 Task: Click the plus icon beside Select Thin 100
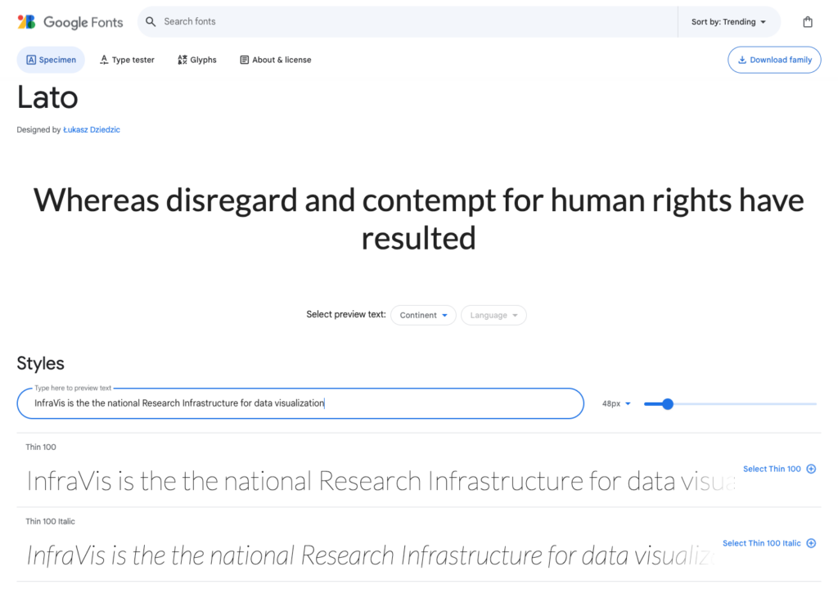pyautogui.click(x=811, y=469)
